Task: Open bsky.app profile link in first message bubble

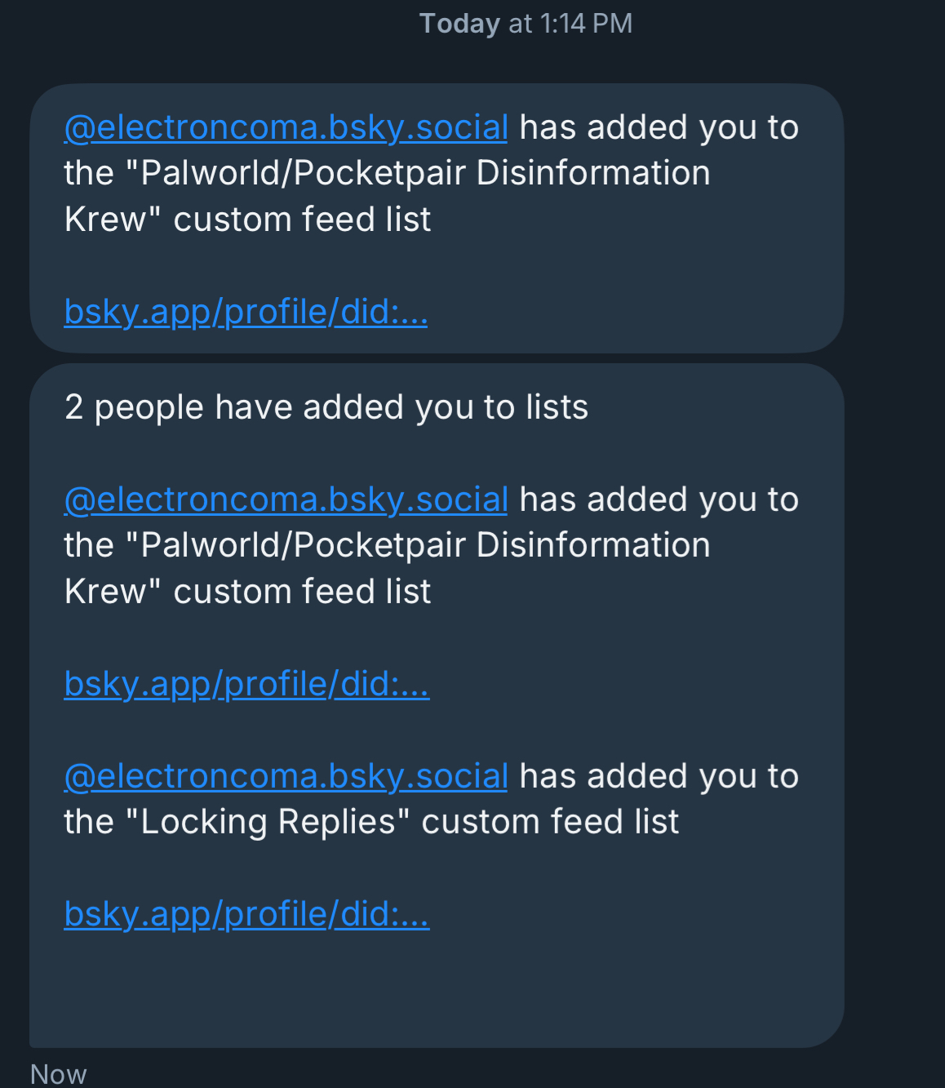Action: (246, 312)
